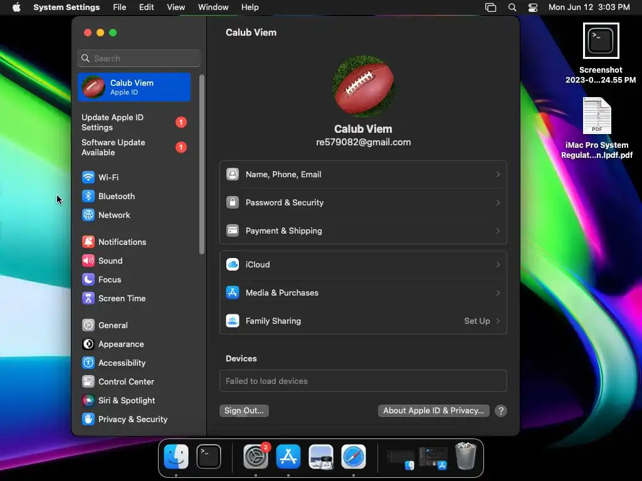Viewport: 642px width, 481px height.
Task: Open the Appearance icon in the sidebar
Action: point(88,344)
